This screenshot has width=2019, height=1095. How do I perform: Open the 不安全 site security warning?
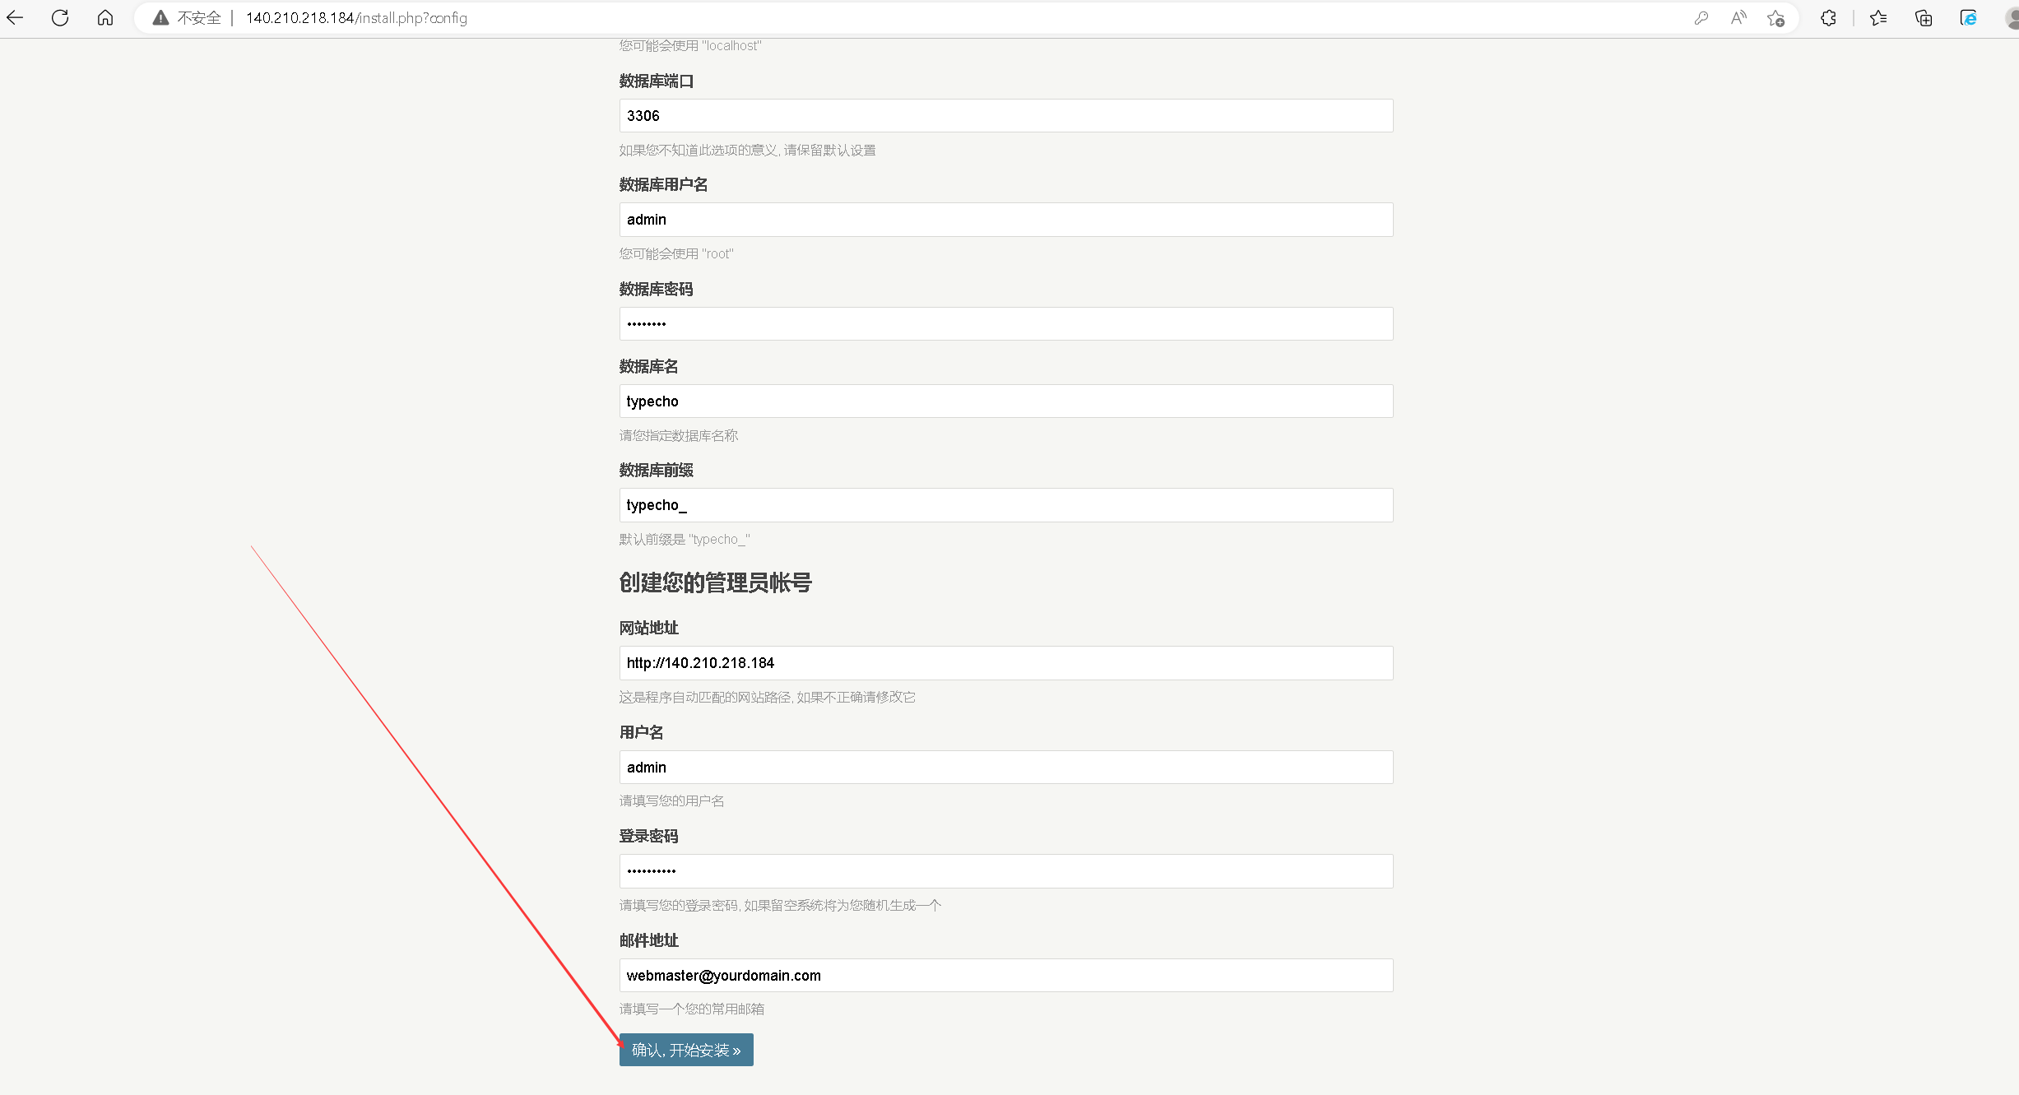[188, 18]
